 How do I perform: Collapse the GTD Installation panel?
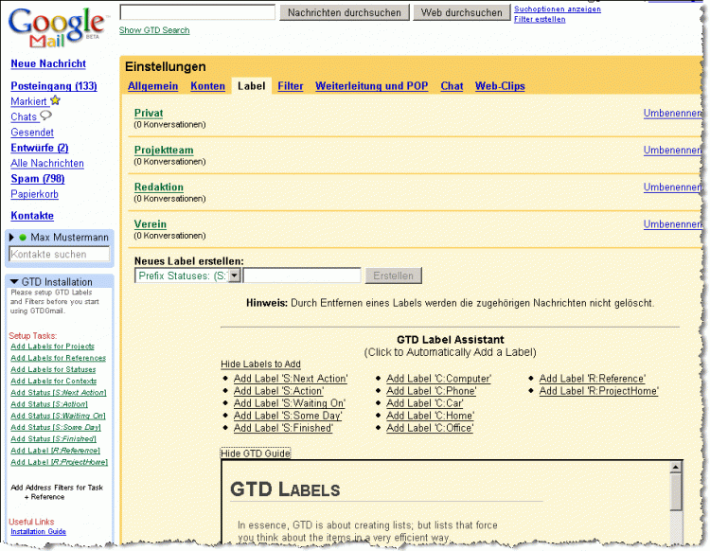(14, 282)
